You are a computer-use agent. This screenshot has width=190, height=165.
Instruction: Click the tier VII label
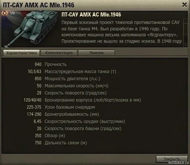[x=12, y=13]
